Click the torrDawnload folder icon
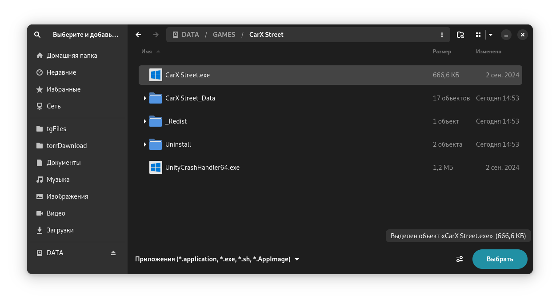560x304 pixels. pyautogui.click(x=40, y=146)
